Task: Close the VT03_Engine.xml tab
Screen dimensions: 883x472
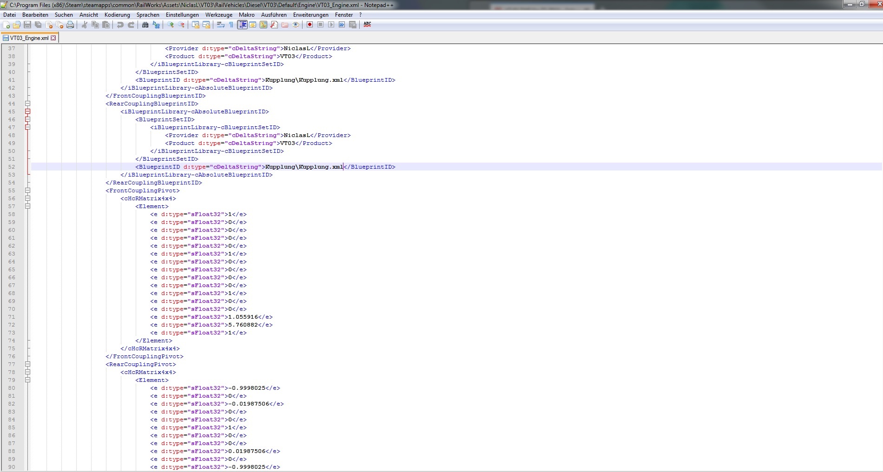Action: (53, 38)
